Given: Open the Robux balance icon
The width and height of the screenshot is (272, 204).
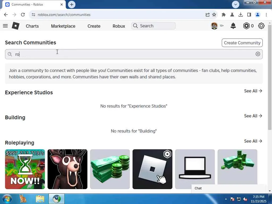Looking at the screenshot, I should (246, 26).
